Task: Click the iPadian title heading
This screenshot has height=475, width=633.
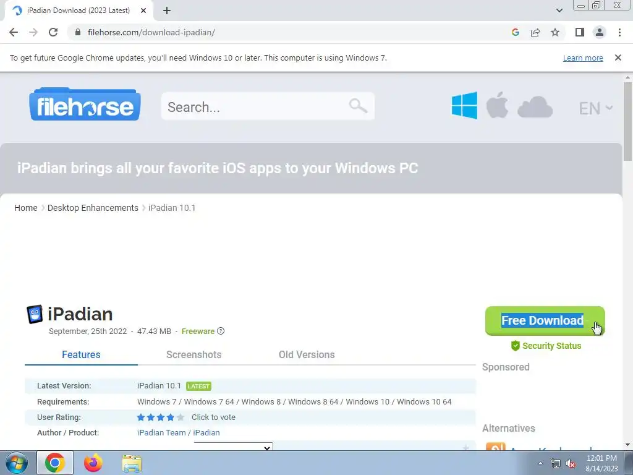Action: (x=80, y=314)
